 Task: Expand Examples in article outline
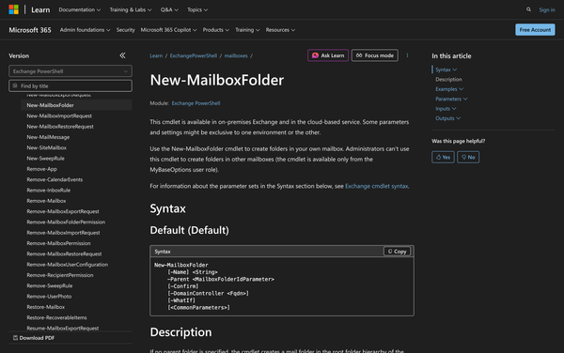pyautogui.click(x=449, y=89)
